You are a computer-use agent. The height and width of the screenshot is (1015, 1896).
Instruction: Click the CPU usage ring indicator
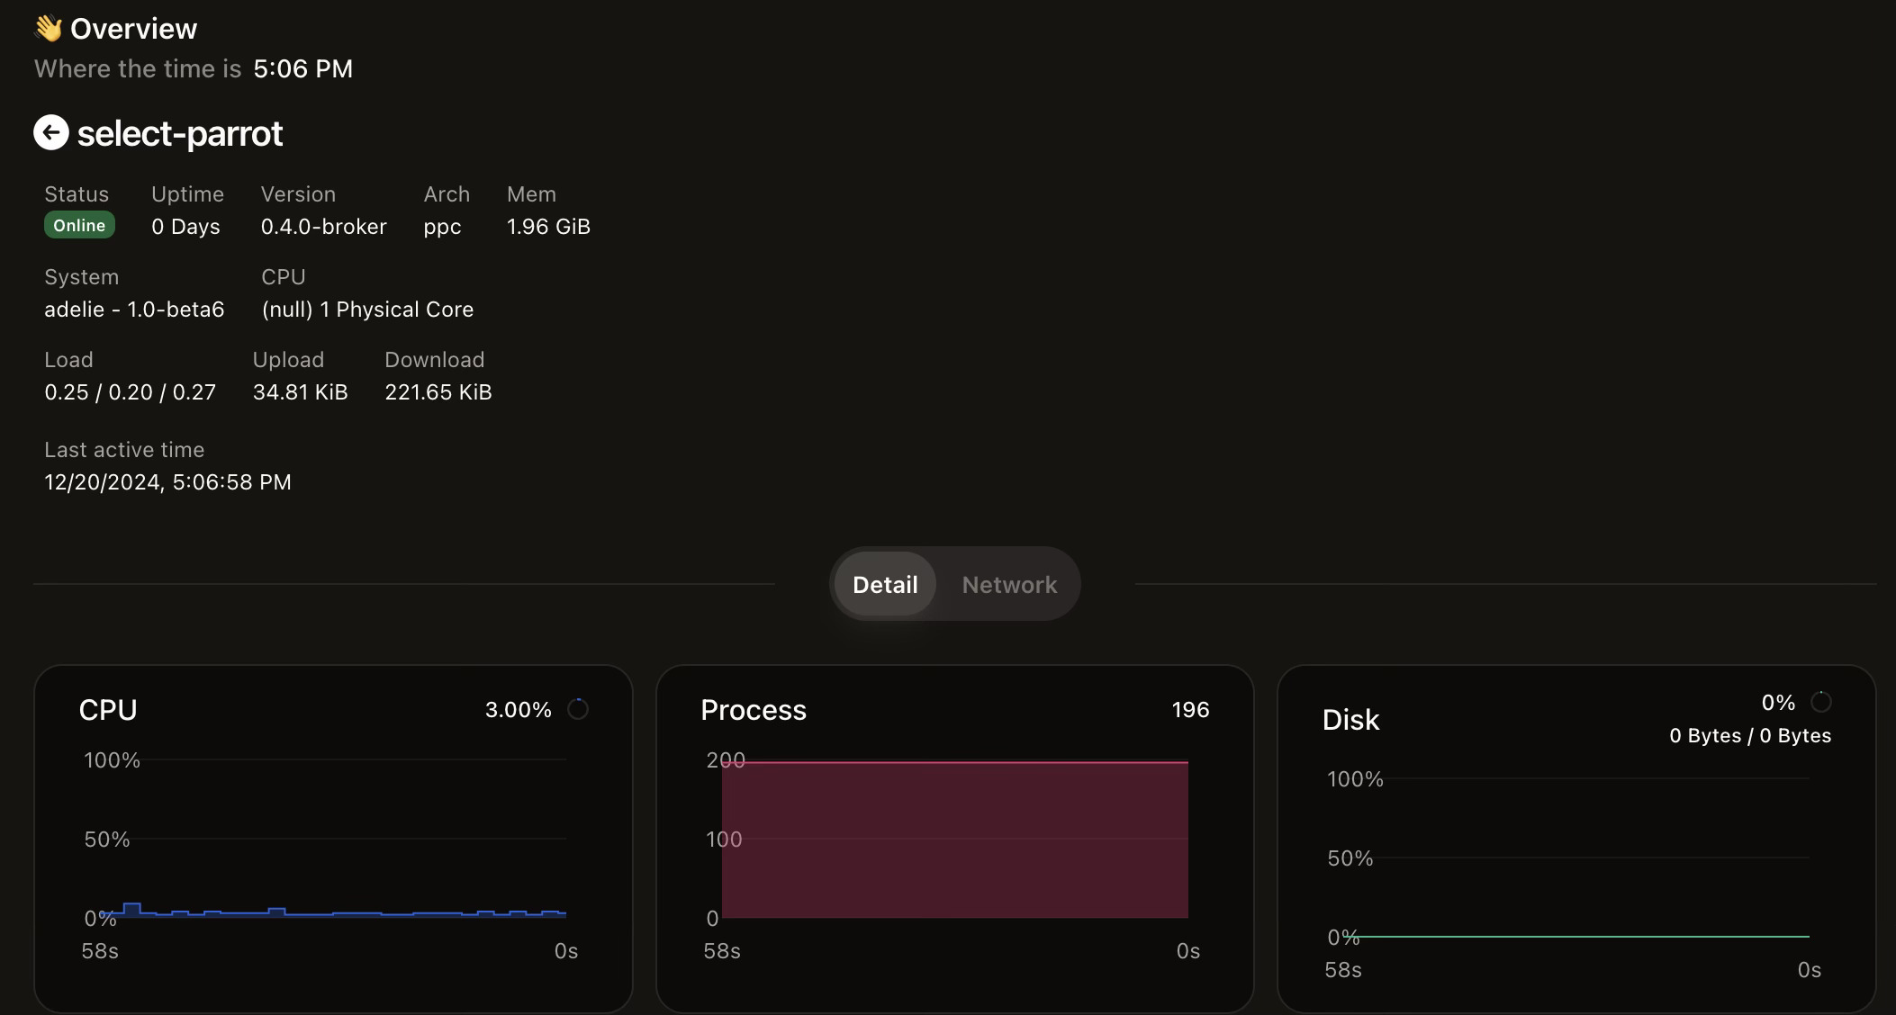pyautogui.click(x=578, y=709)
